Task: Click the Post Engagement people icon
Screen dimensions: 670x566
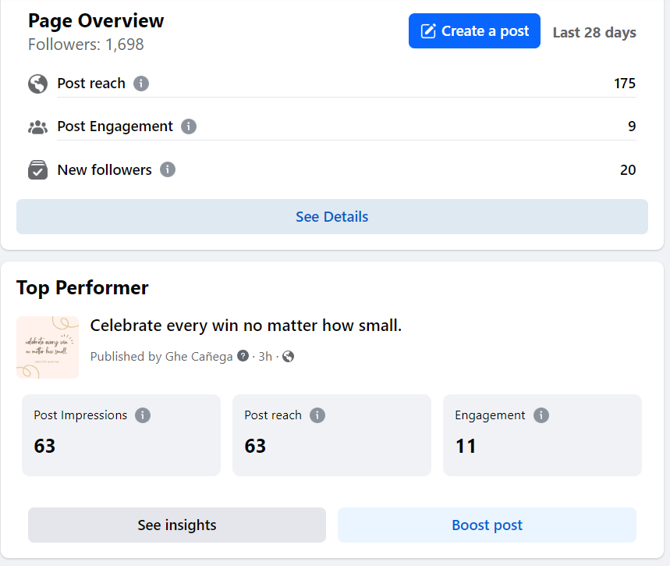Action: click(x=37, y=126)
